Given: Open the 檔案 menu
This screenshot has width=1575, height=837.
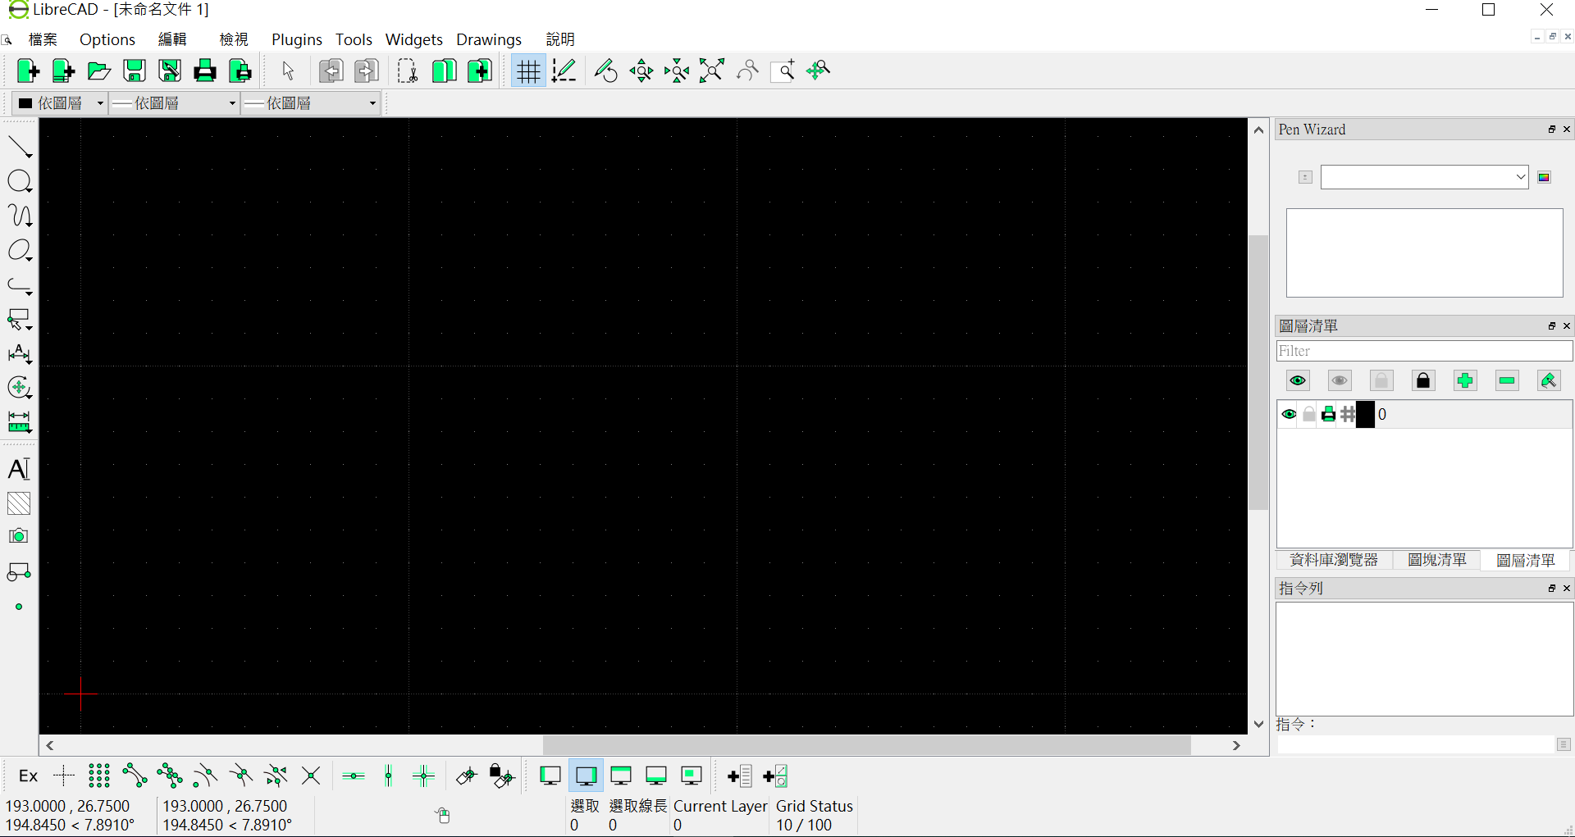Looking at the screenshot, I should pyautogui.click(x=43, y=39).
